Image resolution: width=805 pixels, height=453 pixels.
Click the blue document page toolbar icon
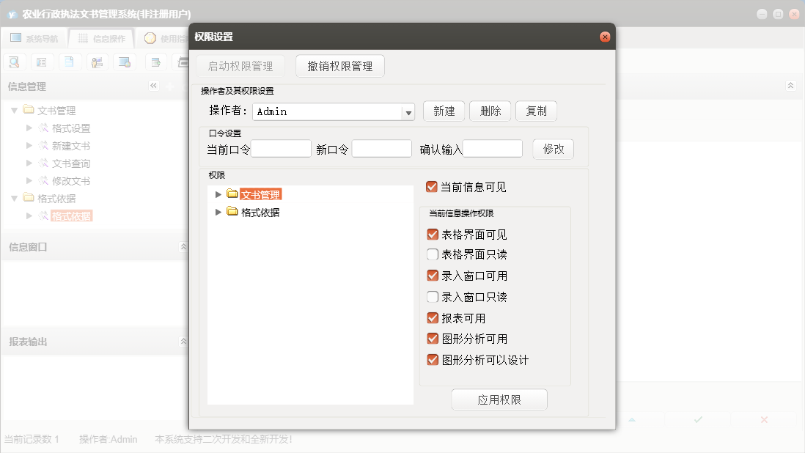point(68,62)
